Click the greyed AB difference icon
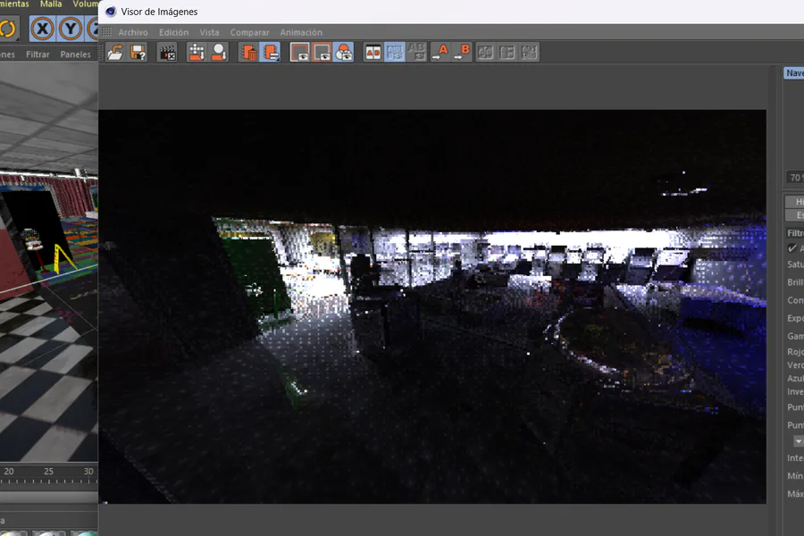This screenshot has height=536, width=804. (416, 53)
